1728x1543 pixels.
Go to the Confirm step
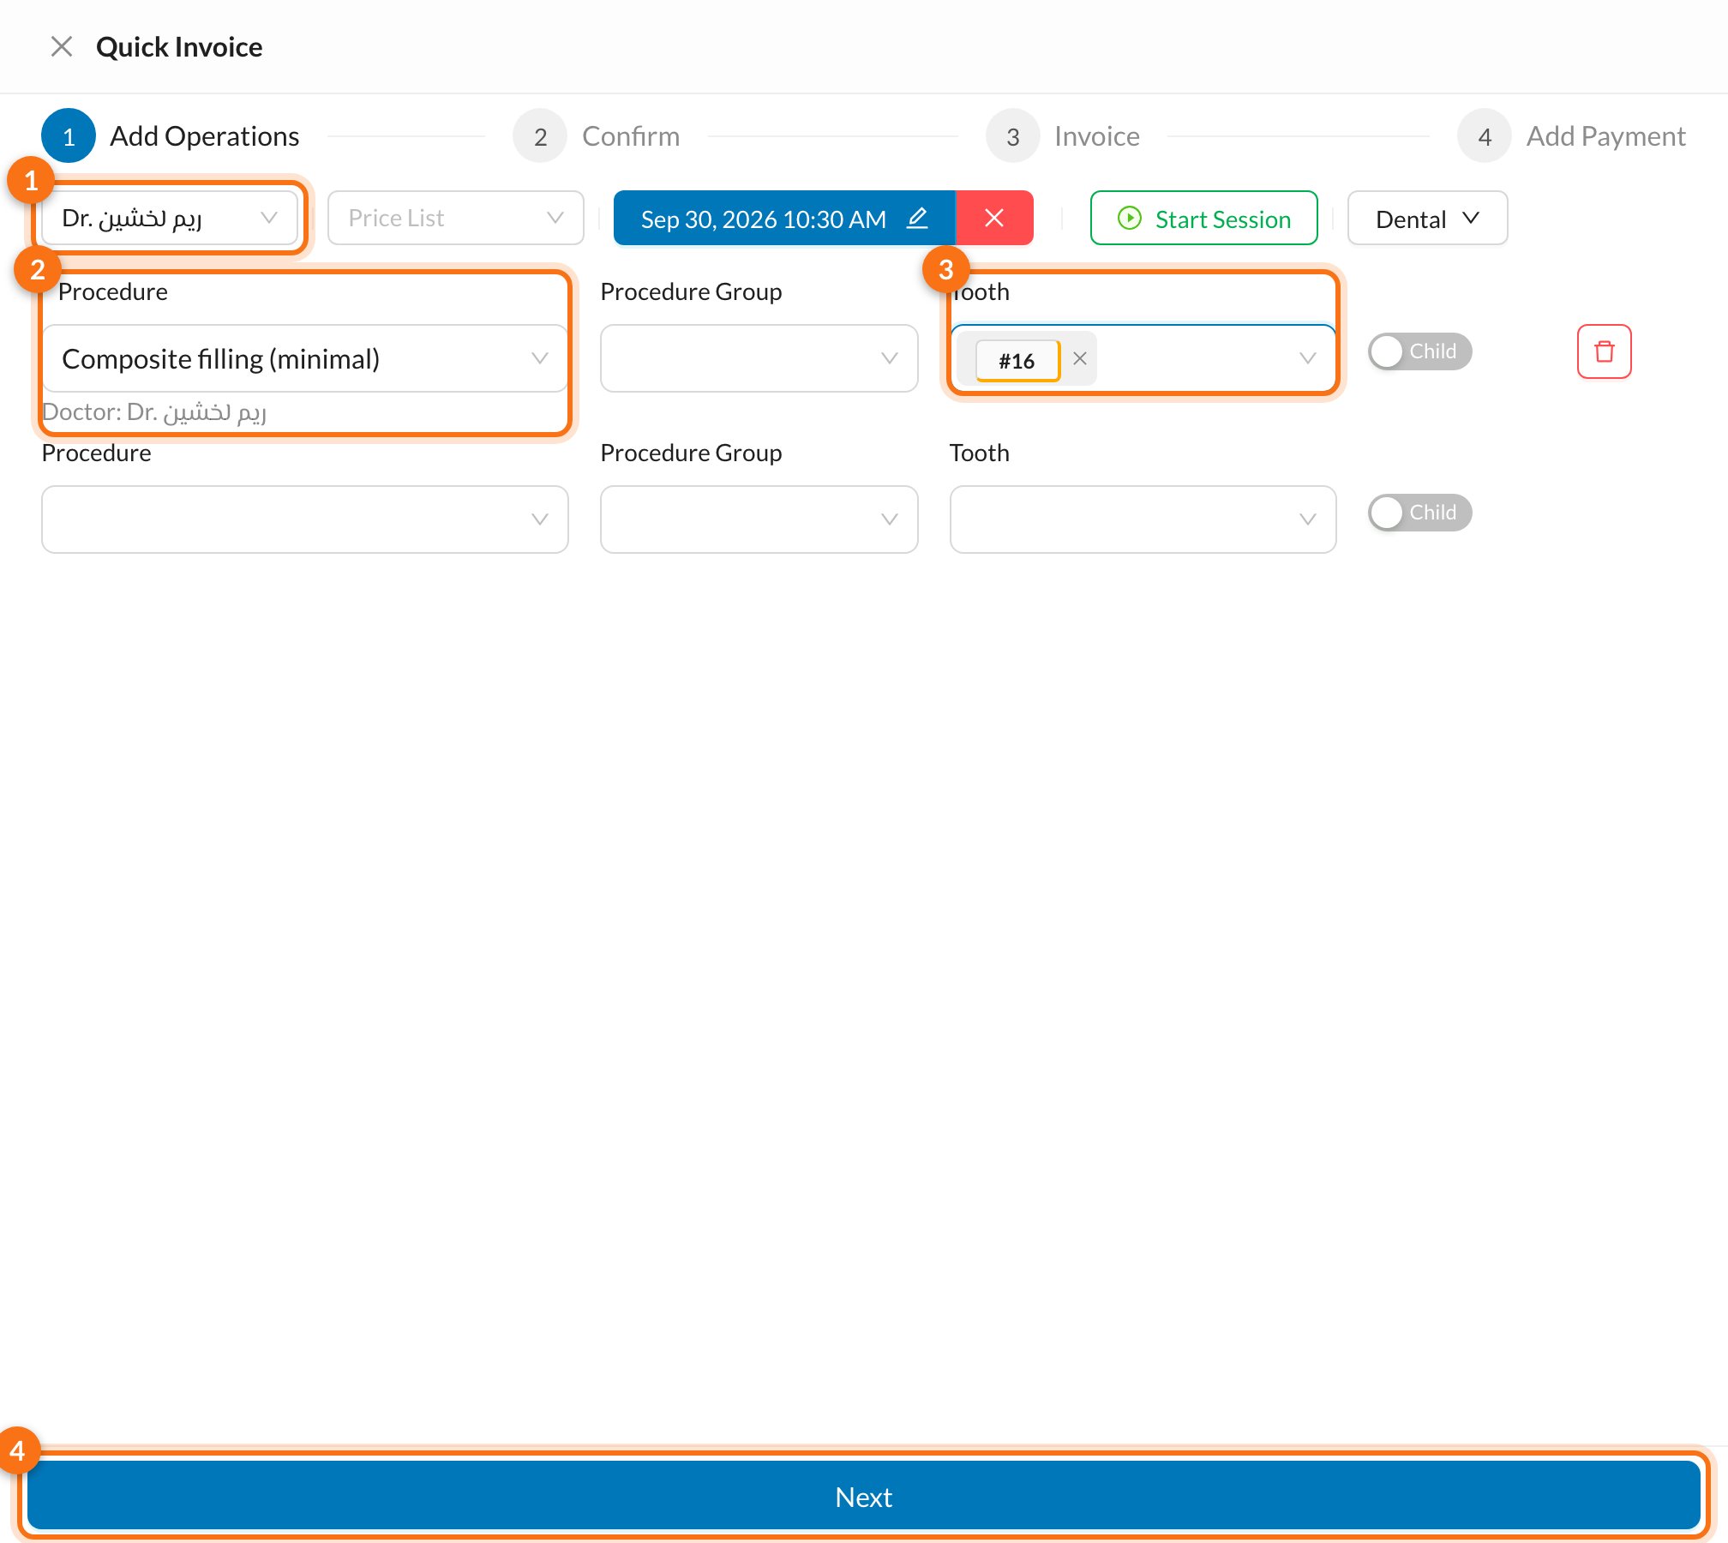tap(597, 135)
